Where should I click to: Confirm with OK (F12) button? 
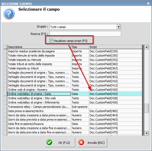tap(60, 142)
